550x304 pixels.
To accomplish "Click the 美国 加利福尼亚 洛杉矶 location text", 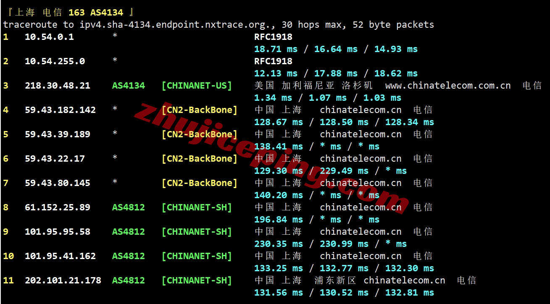I will (x=313, y=86).
